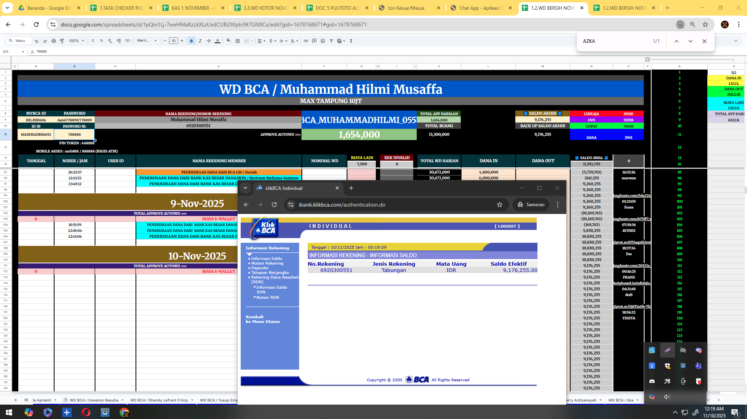The width and height of the screenshot is (747, 419).
Task: Format the cell as percent
Action: click(x=102, y=41)
